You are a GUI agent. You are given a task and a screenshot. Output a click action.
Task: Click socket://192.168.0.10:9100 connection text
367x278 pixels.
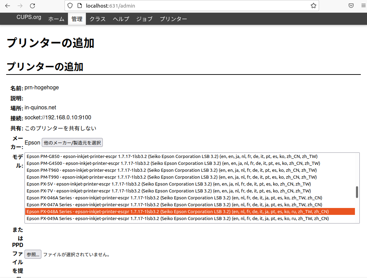tap(58, 118)
